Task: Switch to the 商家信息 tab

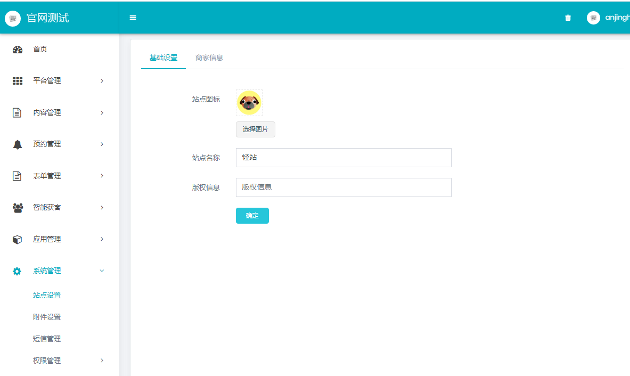Action: click(209, 58)
